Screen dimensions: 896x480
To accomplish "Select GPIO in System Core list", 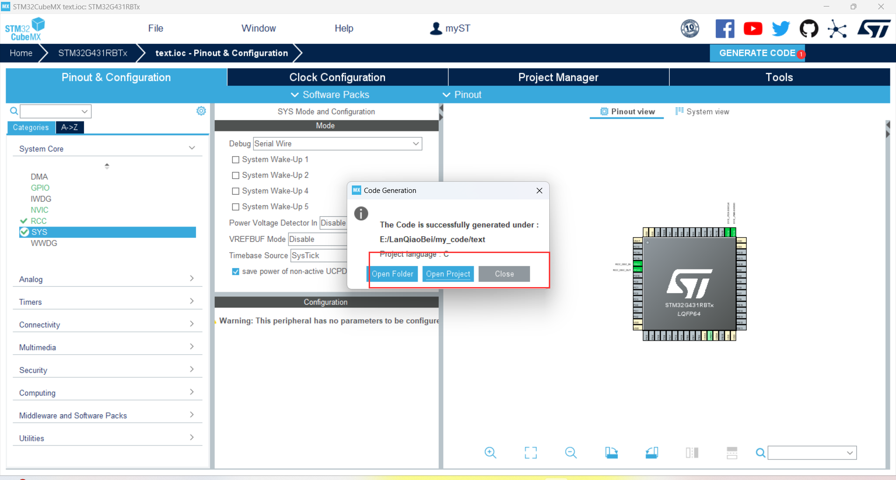I will click(40, 188).
